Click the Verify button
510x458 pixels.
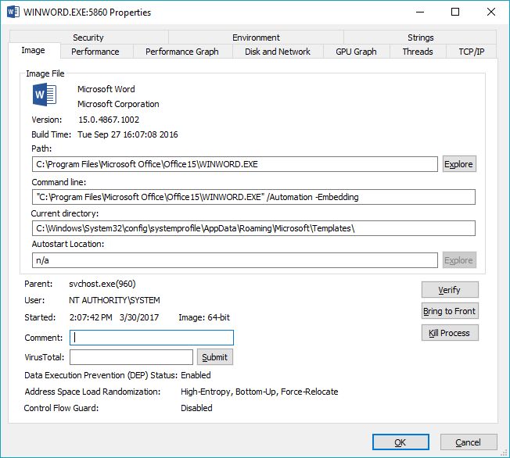(x=450, y=290)
